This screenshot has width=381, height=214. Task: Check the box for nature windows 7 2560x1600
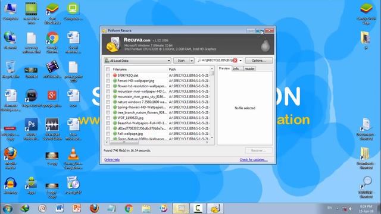(108, 102)
